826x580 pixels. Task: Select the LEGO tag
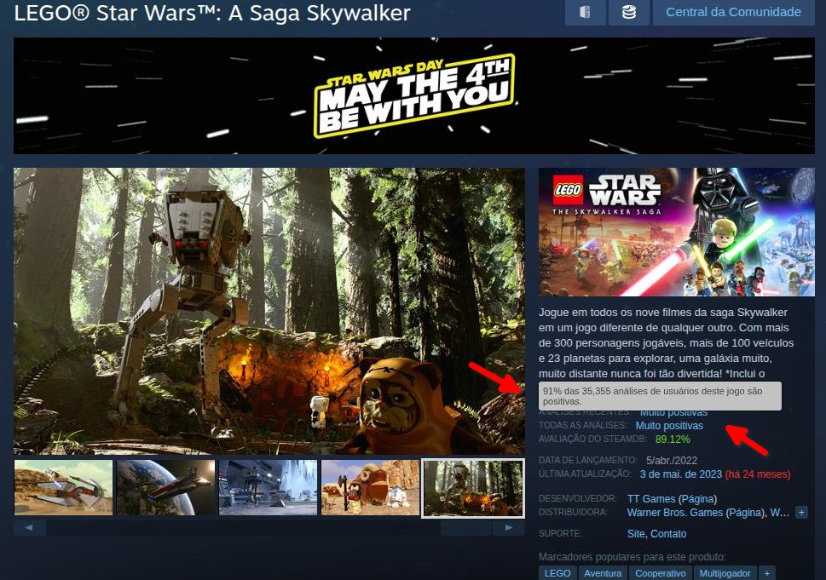click(557, 573)
